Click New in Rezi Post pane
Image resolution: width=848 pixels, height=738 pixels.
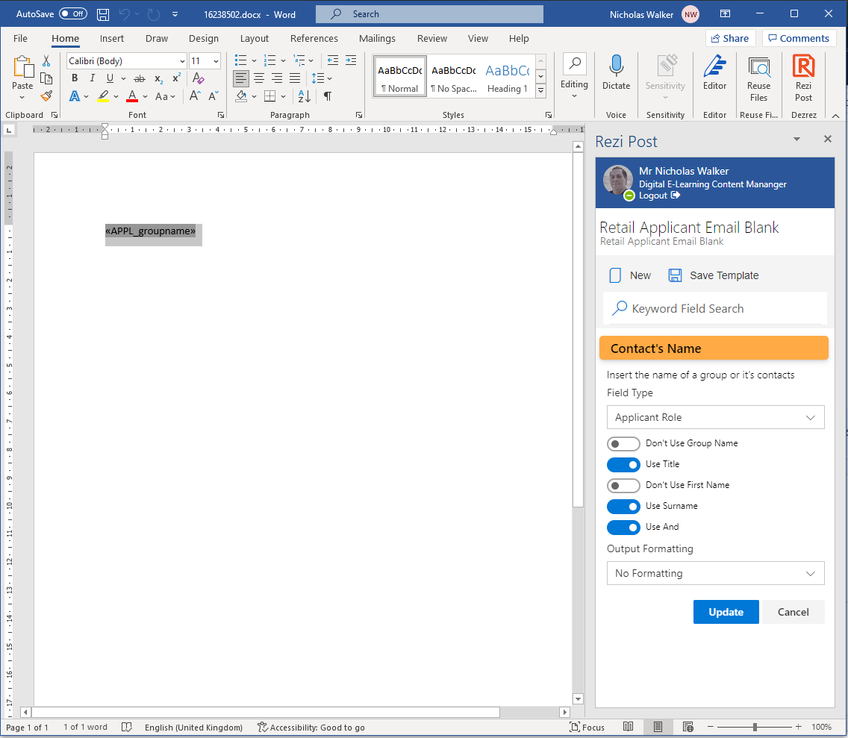630,276
